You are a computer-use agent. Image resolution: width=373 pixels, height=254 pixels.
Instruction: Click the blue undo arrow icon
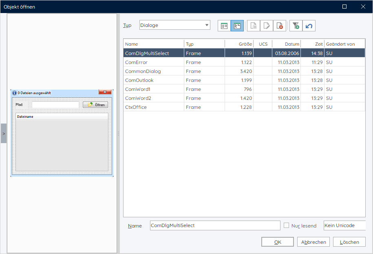tap(309, 26)
